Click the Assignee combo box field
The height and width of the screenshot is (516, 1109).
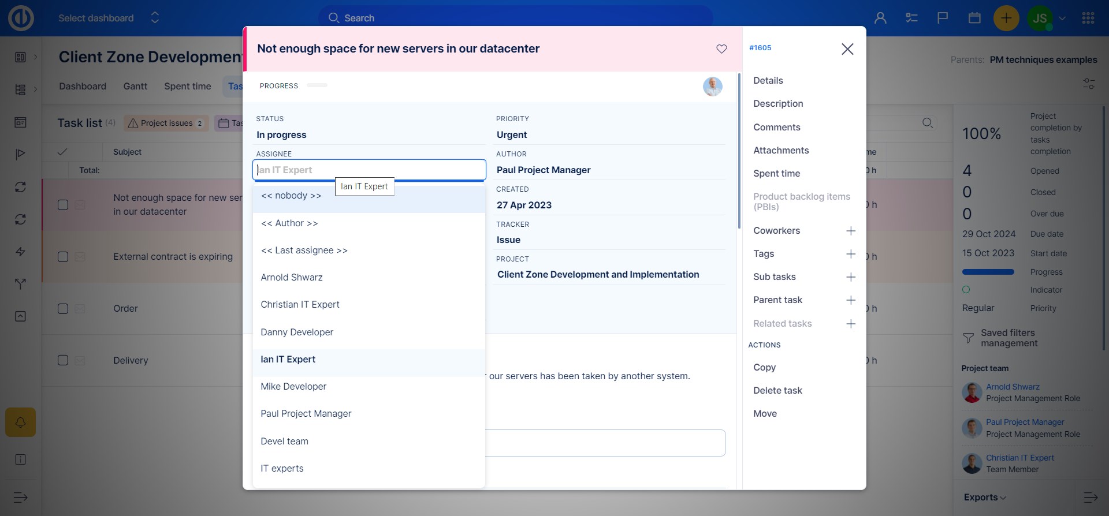tap(369, 170)
